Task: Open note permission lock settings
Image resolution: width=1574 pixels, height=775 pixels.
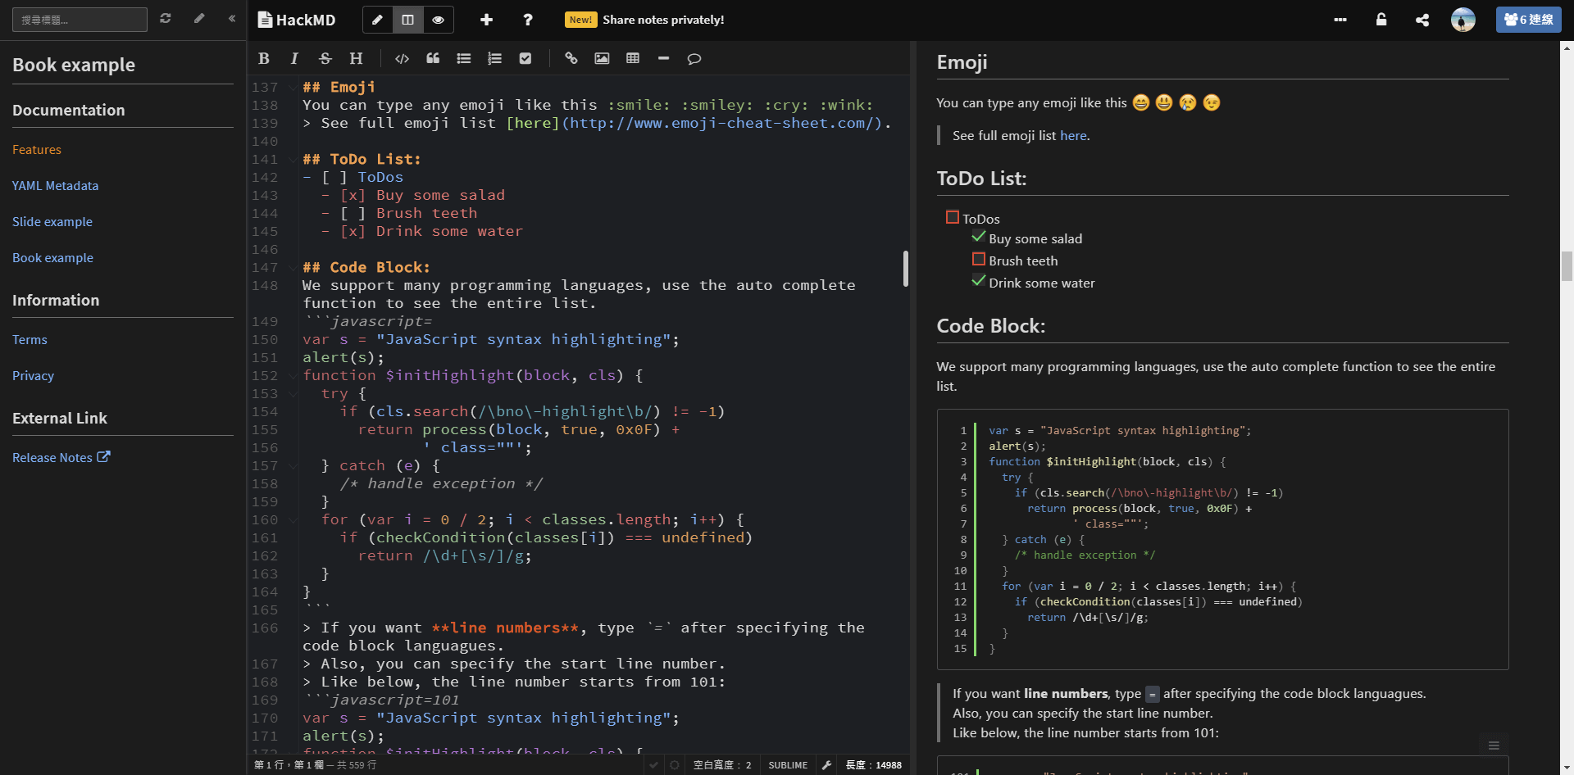Action: pyautogui.click(x=1381, y=20)
